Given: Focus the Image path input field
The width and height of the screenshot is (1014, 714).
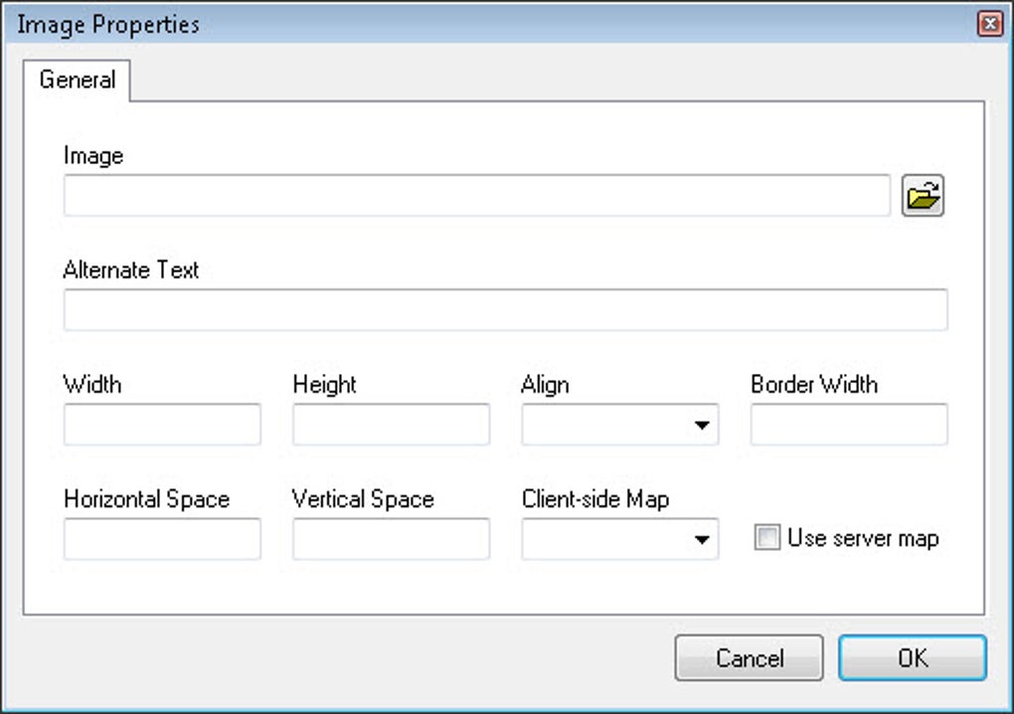Looking at the screenshot, I should (x=477, y=195).
